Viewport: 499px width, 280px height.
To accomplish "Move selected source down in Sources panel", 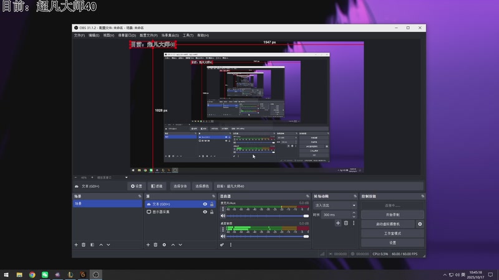I will (180, 245).
